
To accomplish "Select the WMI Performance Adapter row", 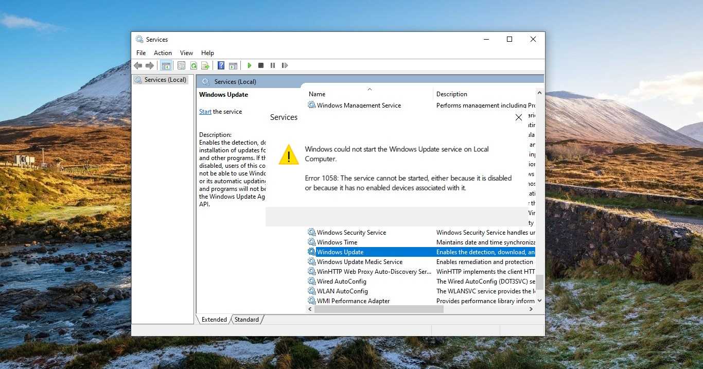I will (x=421, y=301).
